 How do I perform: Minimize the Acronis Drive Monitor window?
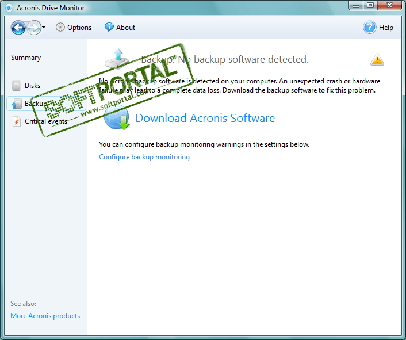point(356,6)
